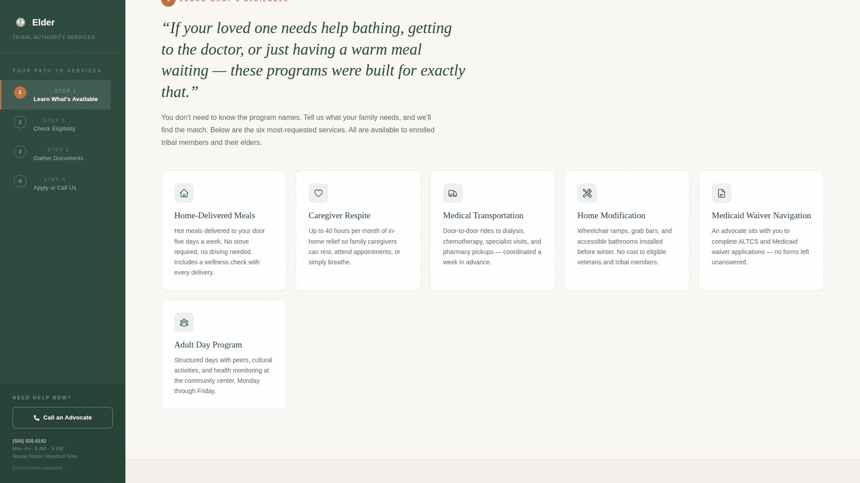
Task: Select the Caregiver Respite card heading
Action: (x=340, y=216)
